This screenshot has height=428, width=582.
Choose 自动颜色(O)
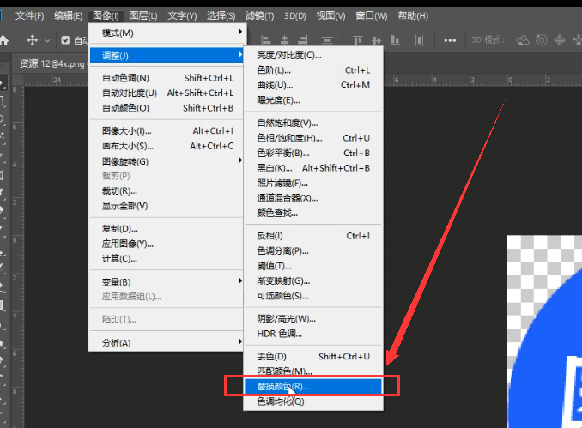click(167, 108)
